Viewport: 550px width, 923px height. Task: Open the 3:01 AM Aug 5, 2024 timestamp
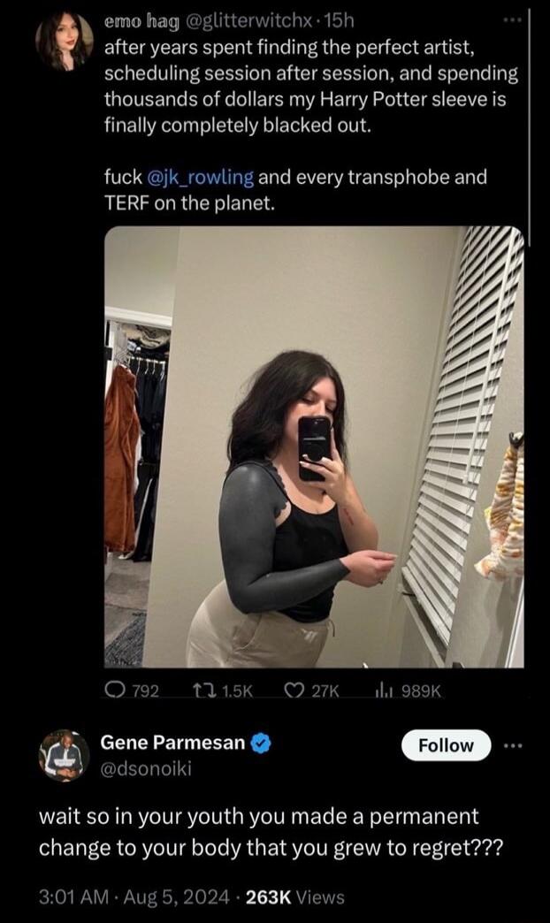click(x=134, y=897)
